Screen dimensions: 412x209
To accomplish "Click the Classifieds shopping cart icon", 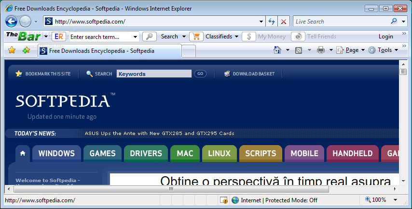I will point(196,37).
